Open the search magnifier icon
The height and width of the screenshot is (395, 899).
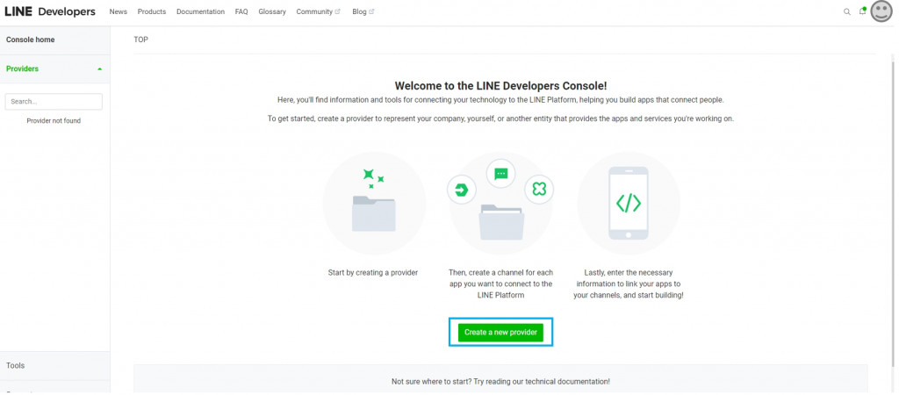click(x=847, y=11)
